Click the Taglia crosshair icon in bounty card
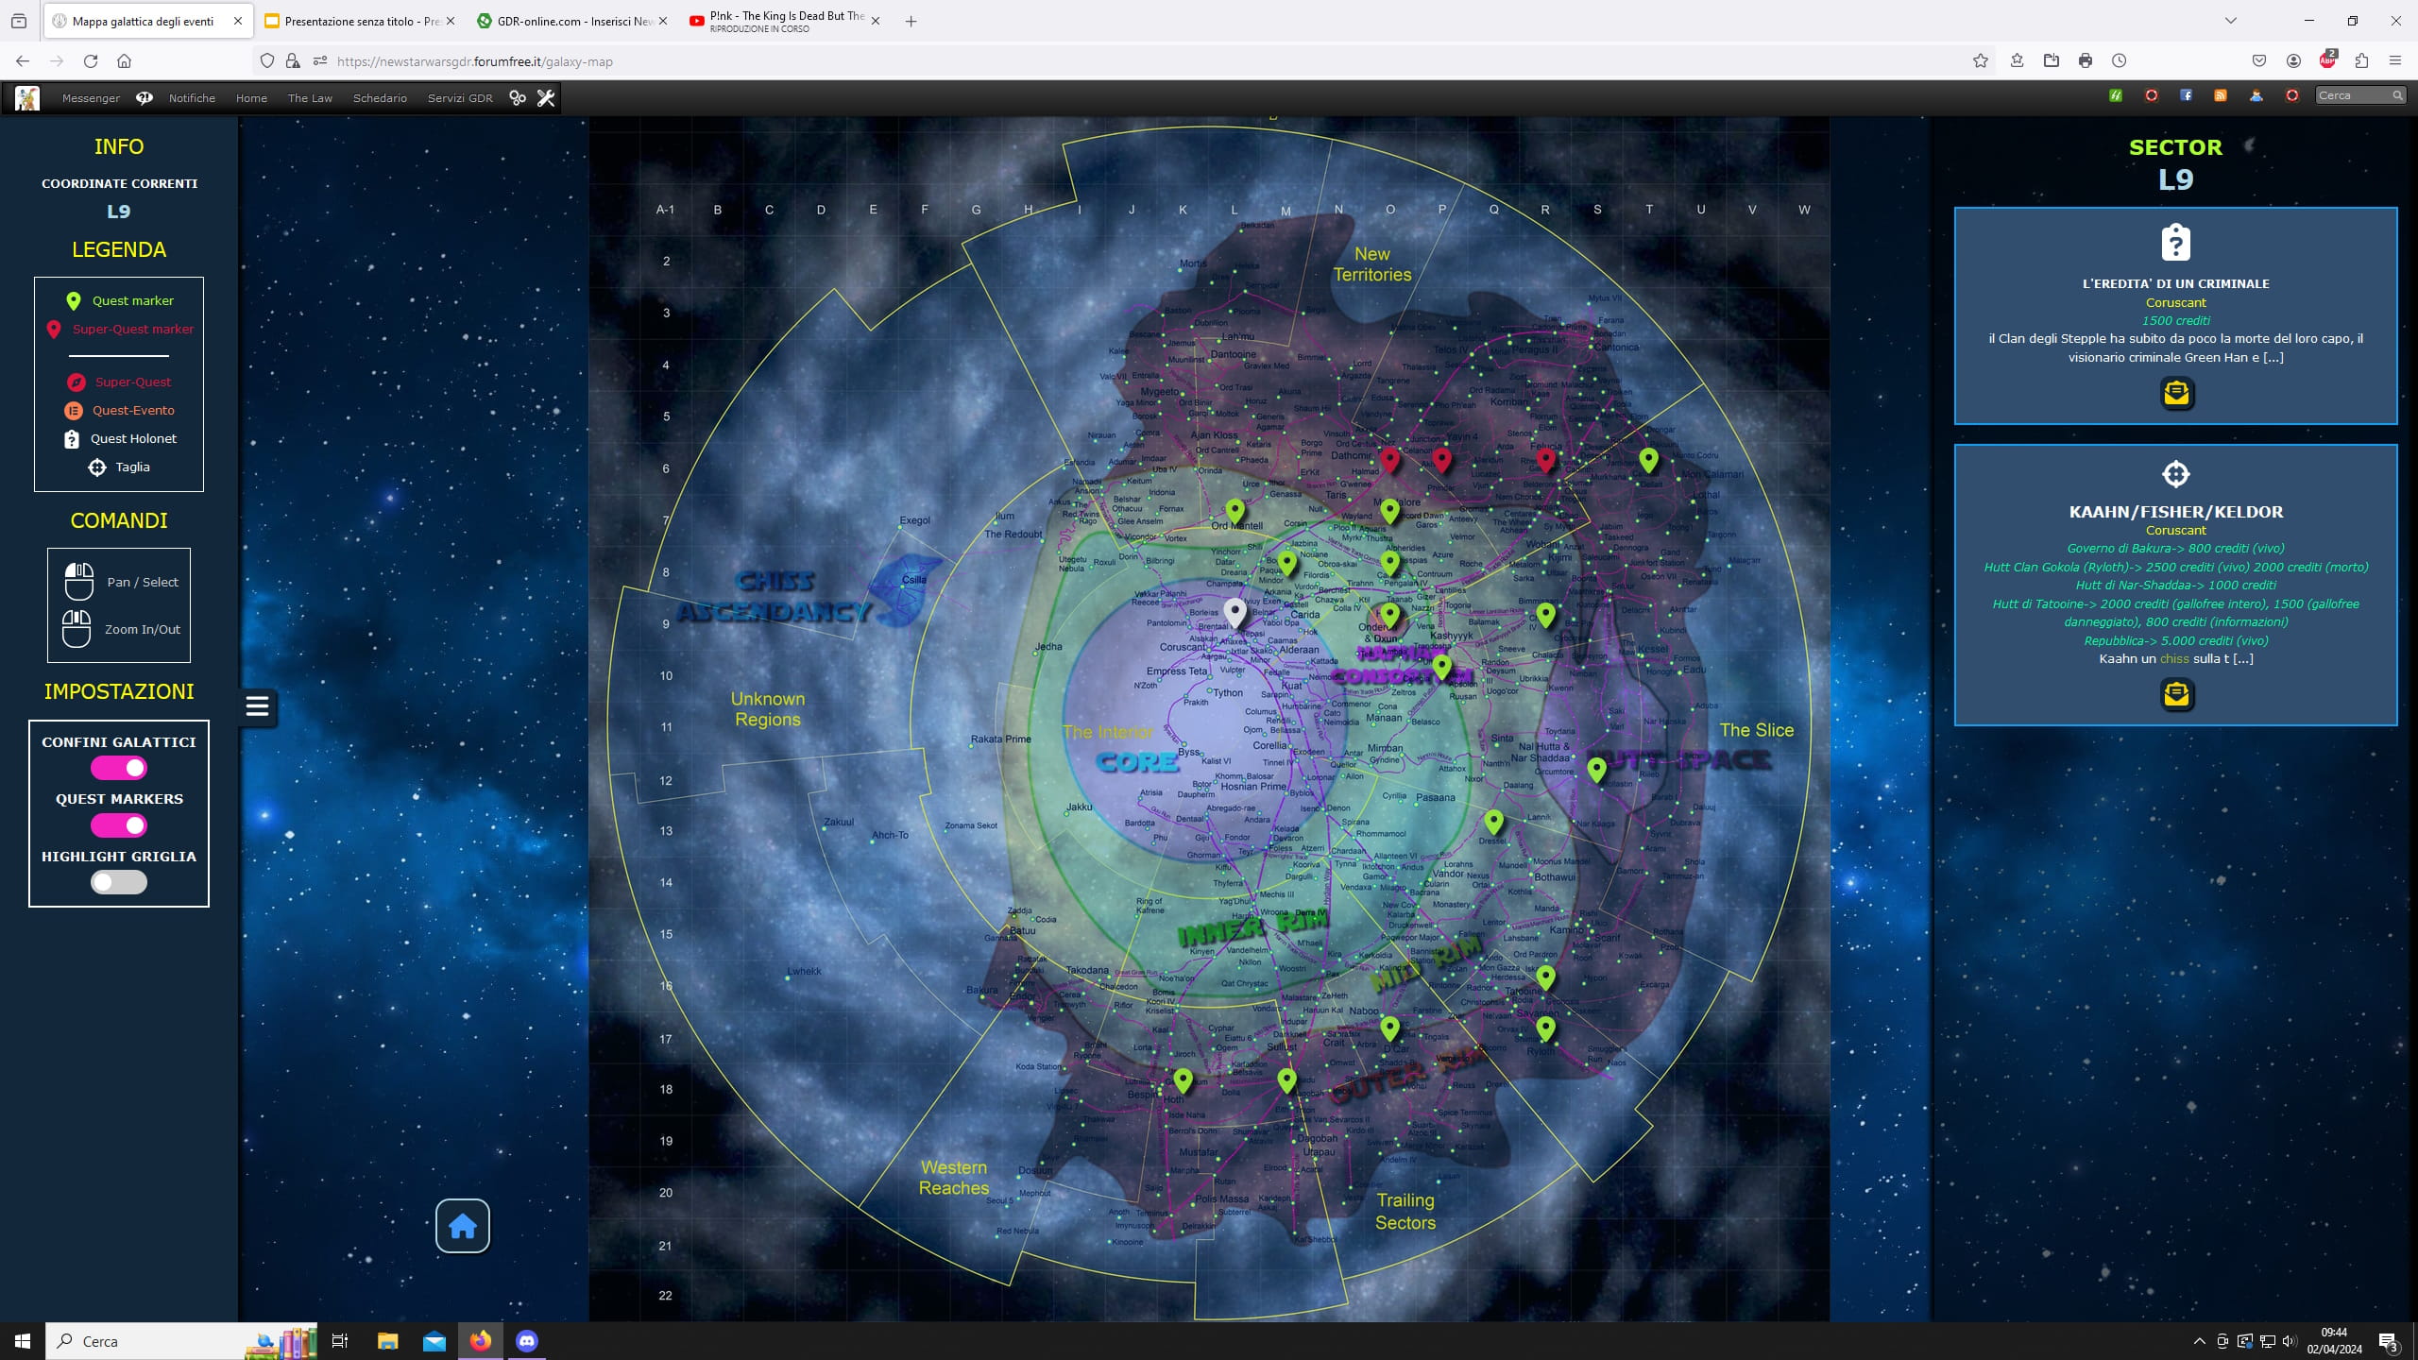The width and height of the screenshot is (2418, 1360). tap(2176, 474)
